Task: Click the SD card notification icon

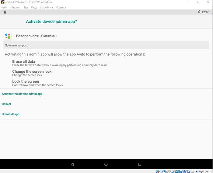Action: click(5, 12)
